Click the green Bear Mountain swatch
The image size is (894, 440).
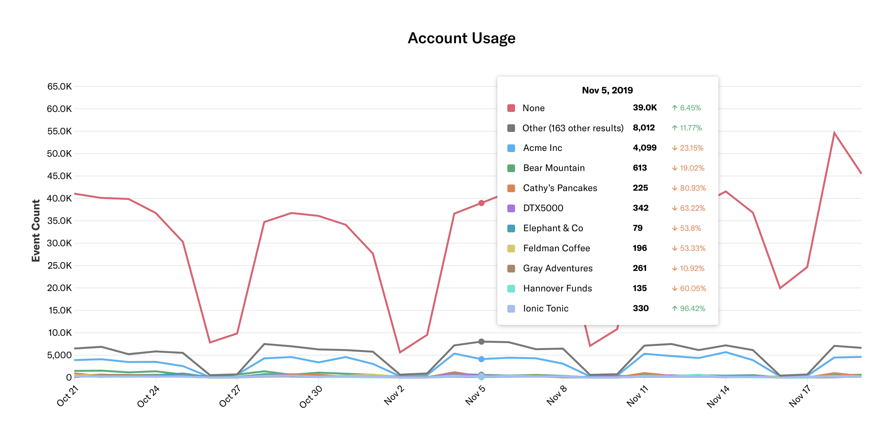point(511,168)
